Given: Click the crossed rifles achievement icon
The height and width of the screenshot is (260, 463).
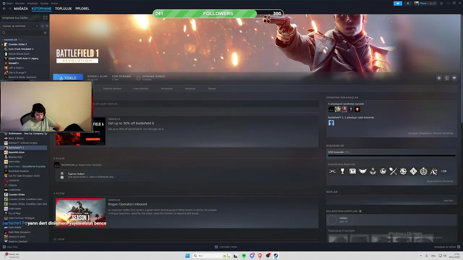Looking at the screenshot, I should point(332,171).
